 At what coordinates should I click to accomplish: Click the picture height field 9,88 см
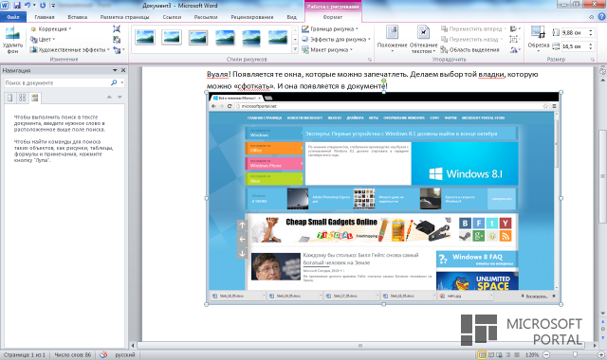[574, 33]
